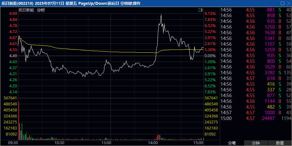The image size is (292, 146).
Task: Click the 13:00 time axis marker
Action: [106, 143]
